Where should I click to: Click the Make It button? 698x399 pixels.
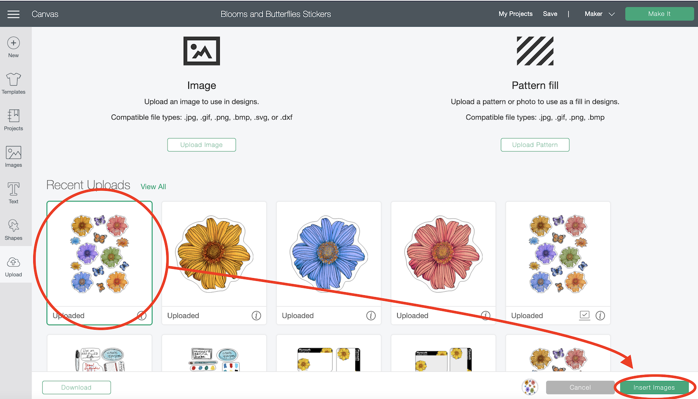pos(659,14)
